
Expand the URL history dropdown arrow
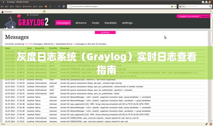click(x=175, y=7)
